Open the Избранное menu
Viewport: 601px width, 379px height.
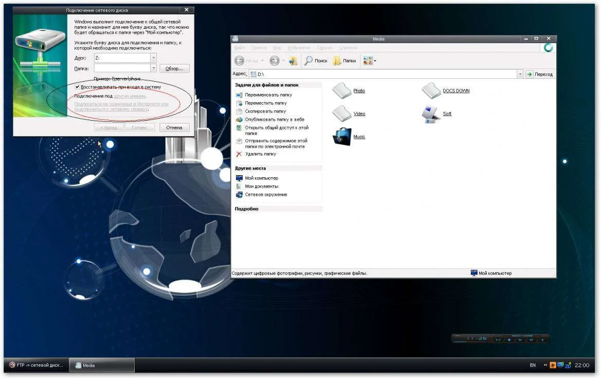point(299,48)
